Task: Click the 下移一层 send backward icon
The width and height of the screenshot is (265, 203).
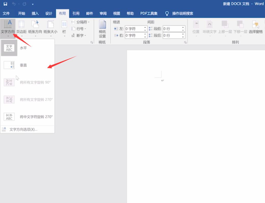Action: [240, 24]
